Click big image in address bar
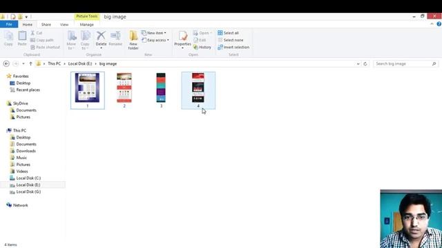 coord(108,64)
